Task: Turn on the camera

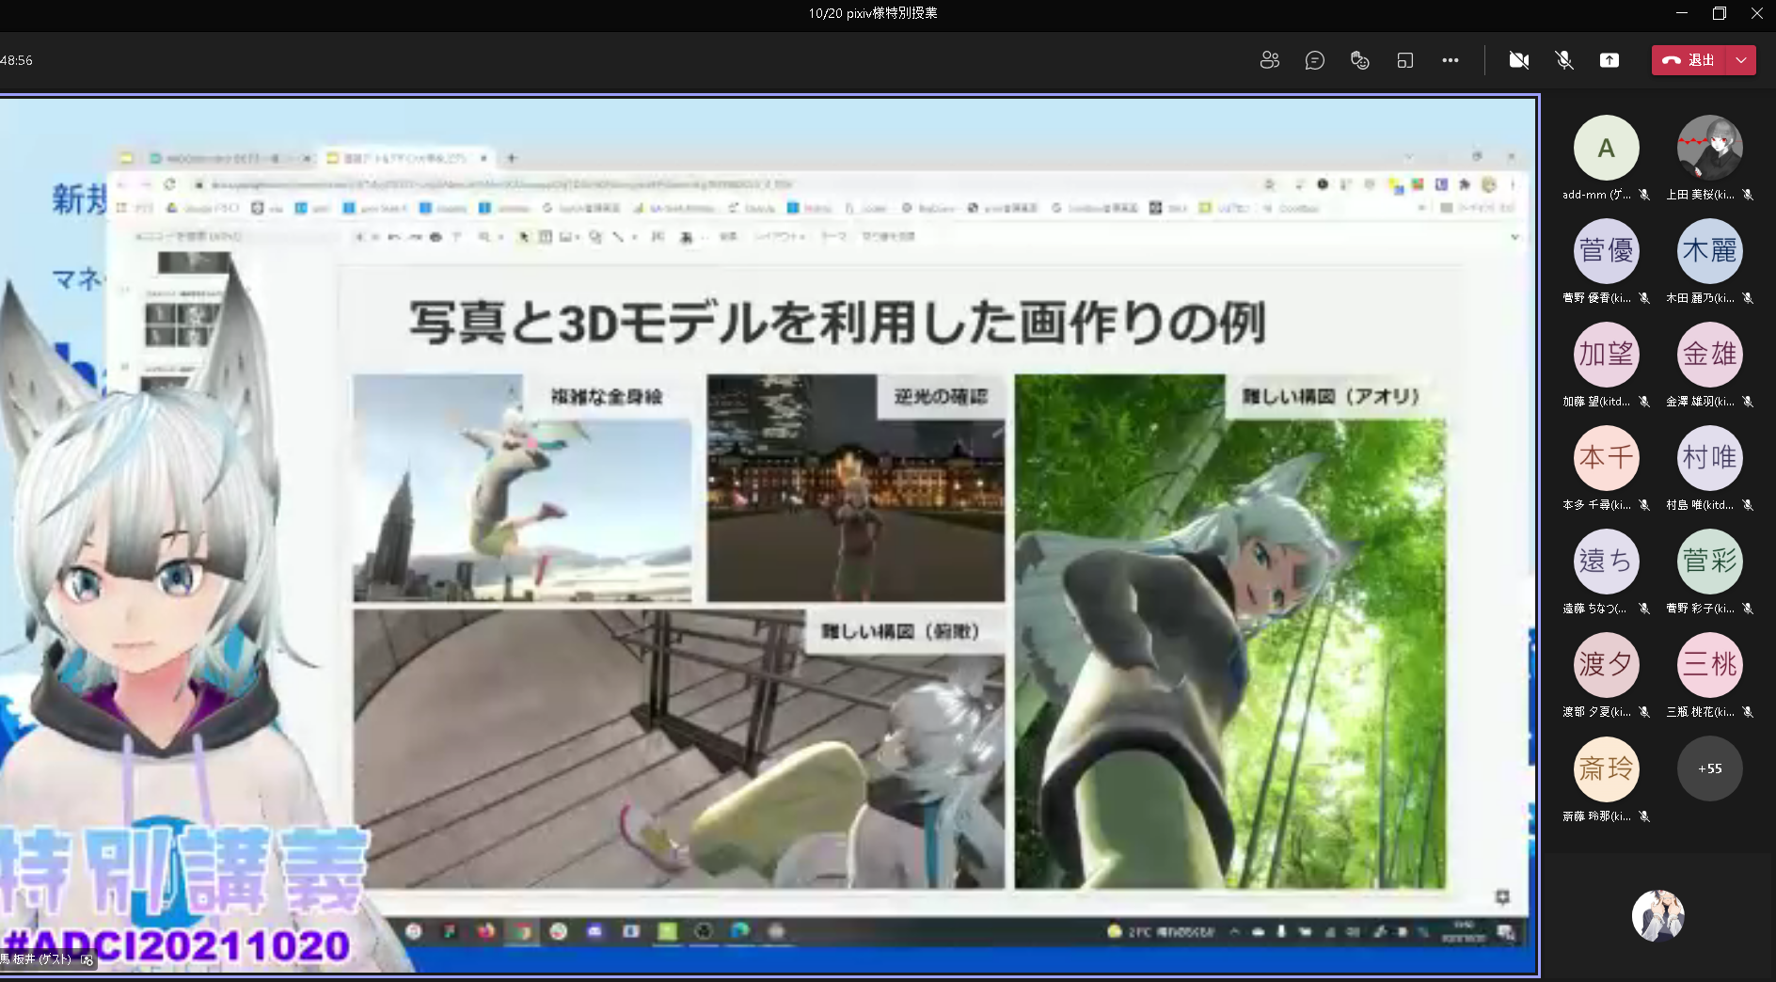Action: 1518,60
